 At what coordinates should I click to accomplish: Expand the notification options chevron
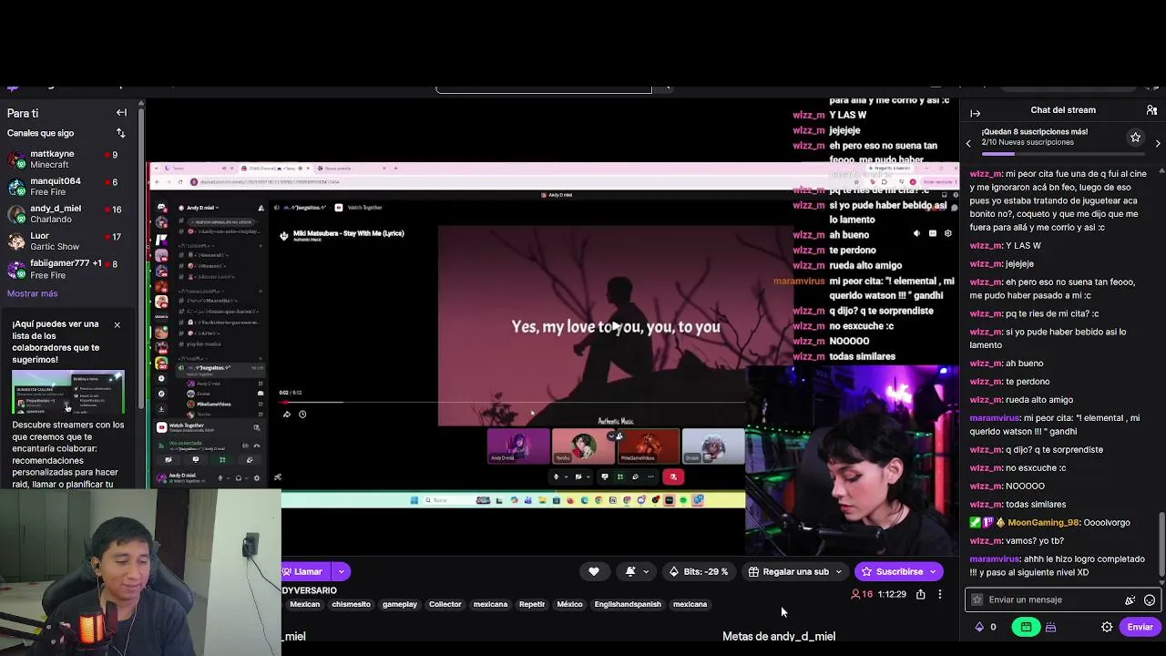(x=646, y=572)
